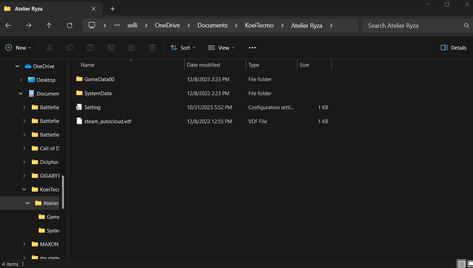
Task: Close the Atelier Ryza tab
Action: (x=93, y=9)
